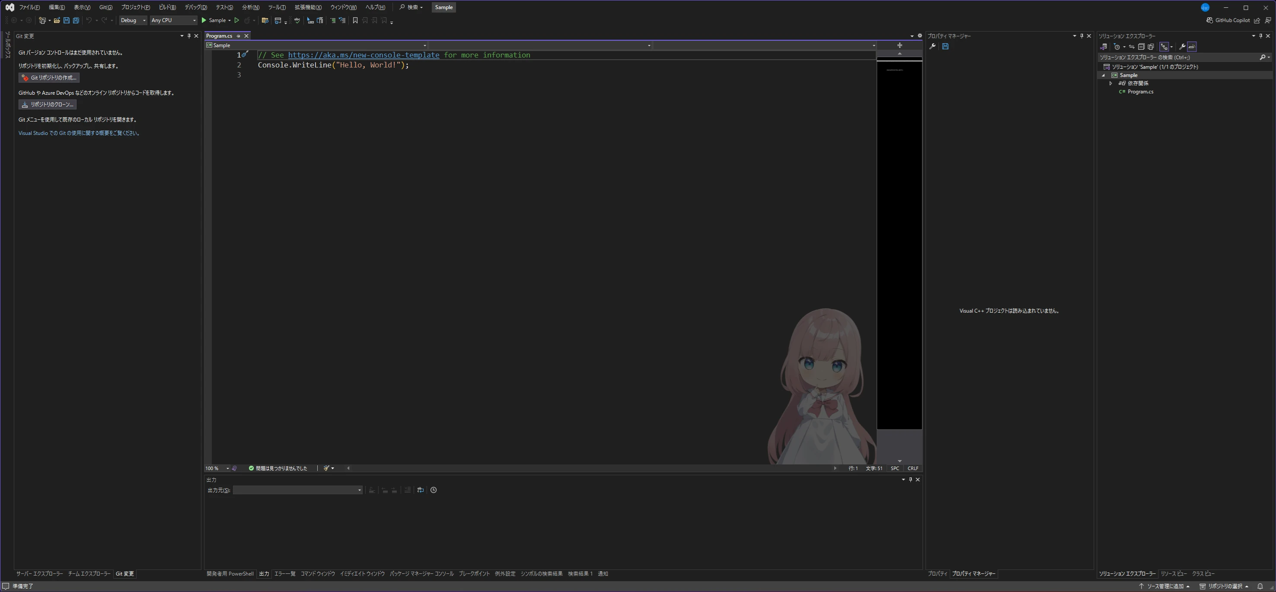Open the ファイル(F) menu
The height and width of the screenshot is (592, 1276).
29,7
